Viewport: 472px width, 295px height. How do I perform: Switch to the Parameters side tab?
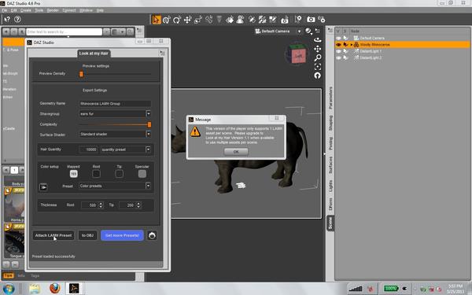click(x=330, y=98)
